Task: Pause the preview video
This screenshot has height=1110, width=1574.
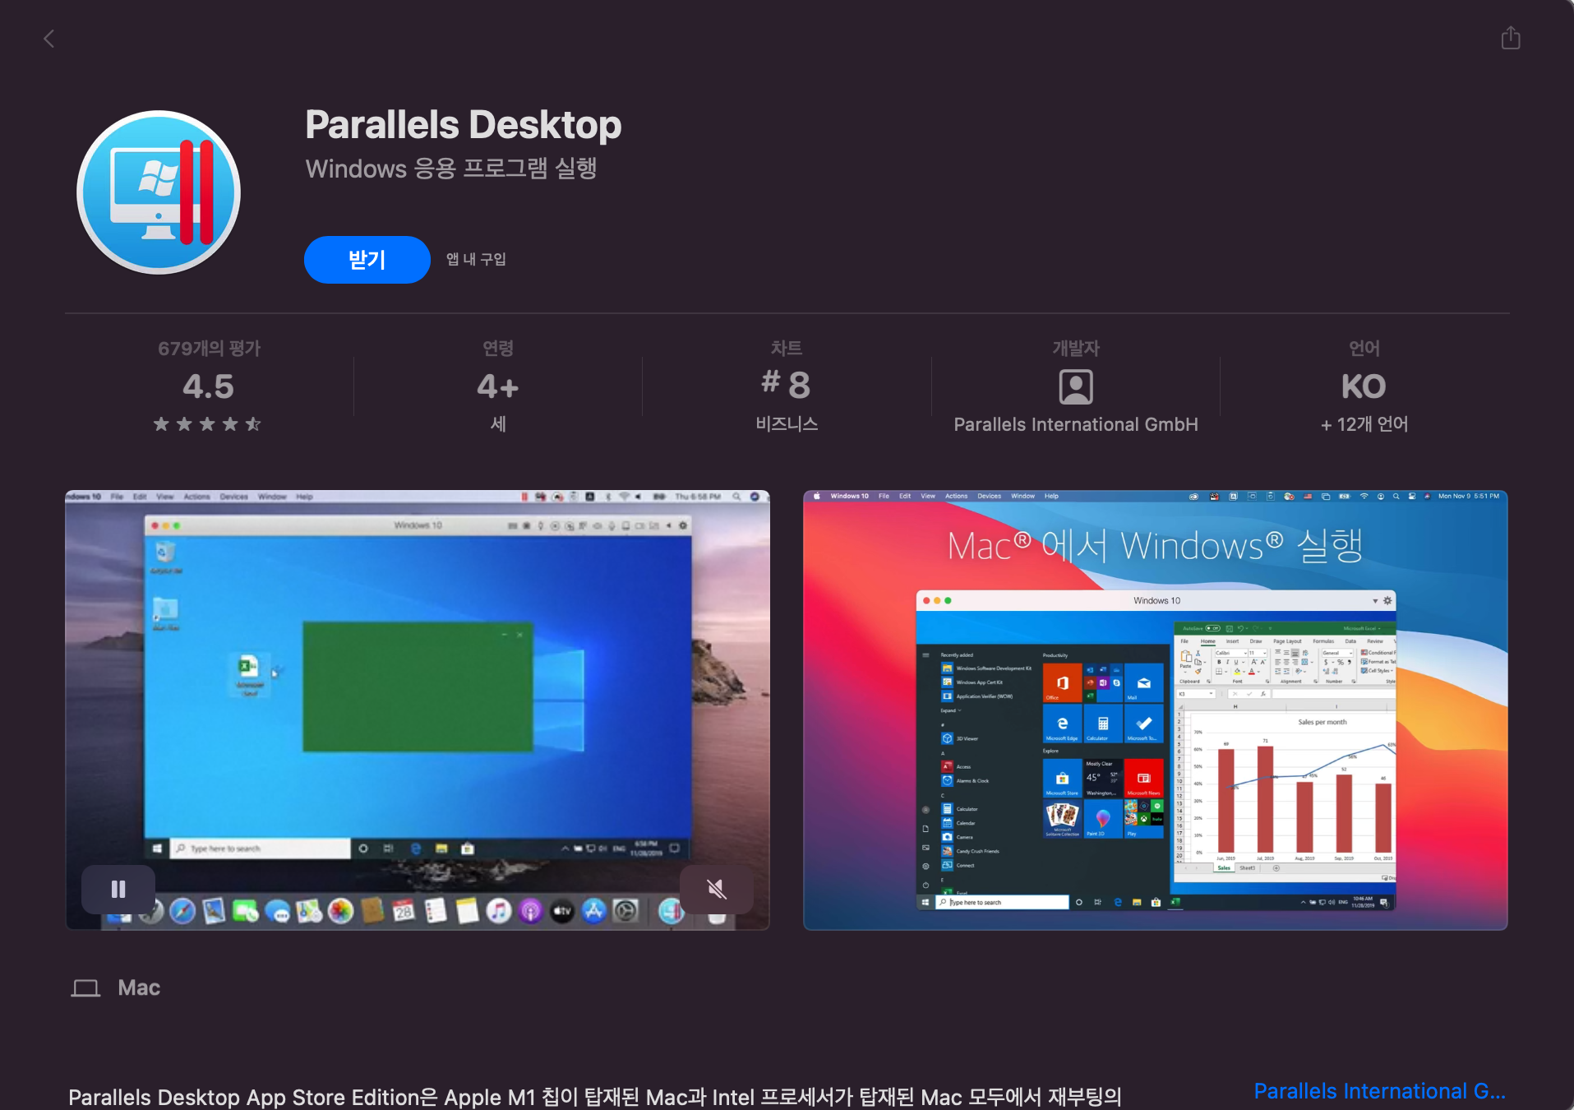Action: (x=118, y=889)
